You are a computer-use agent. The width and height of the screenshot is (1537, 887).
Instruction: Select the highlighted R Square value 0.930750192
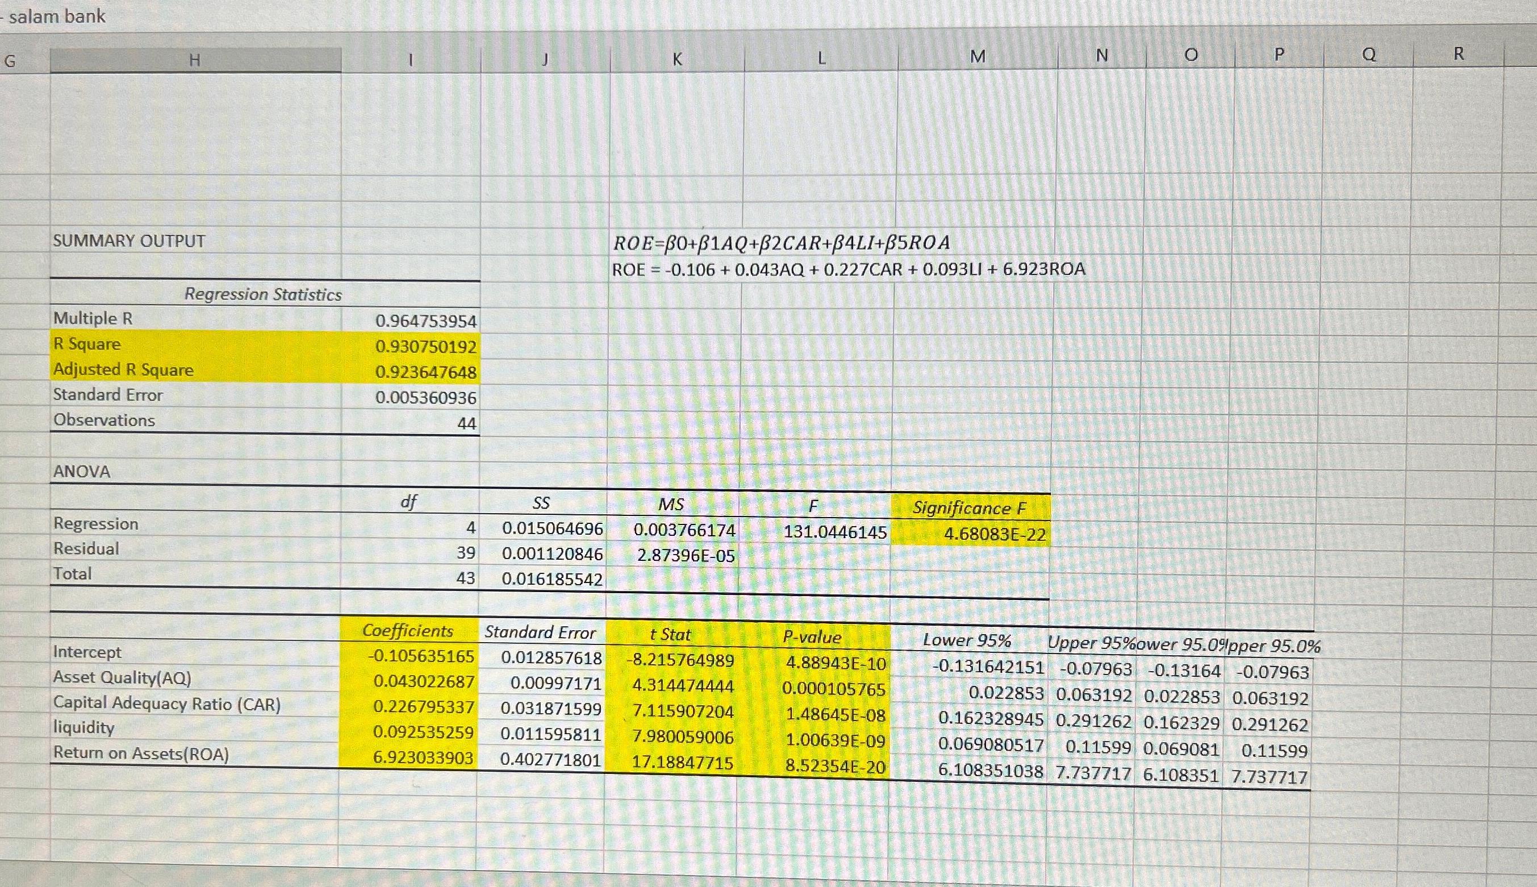(426, 347)
